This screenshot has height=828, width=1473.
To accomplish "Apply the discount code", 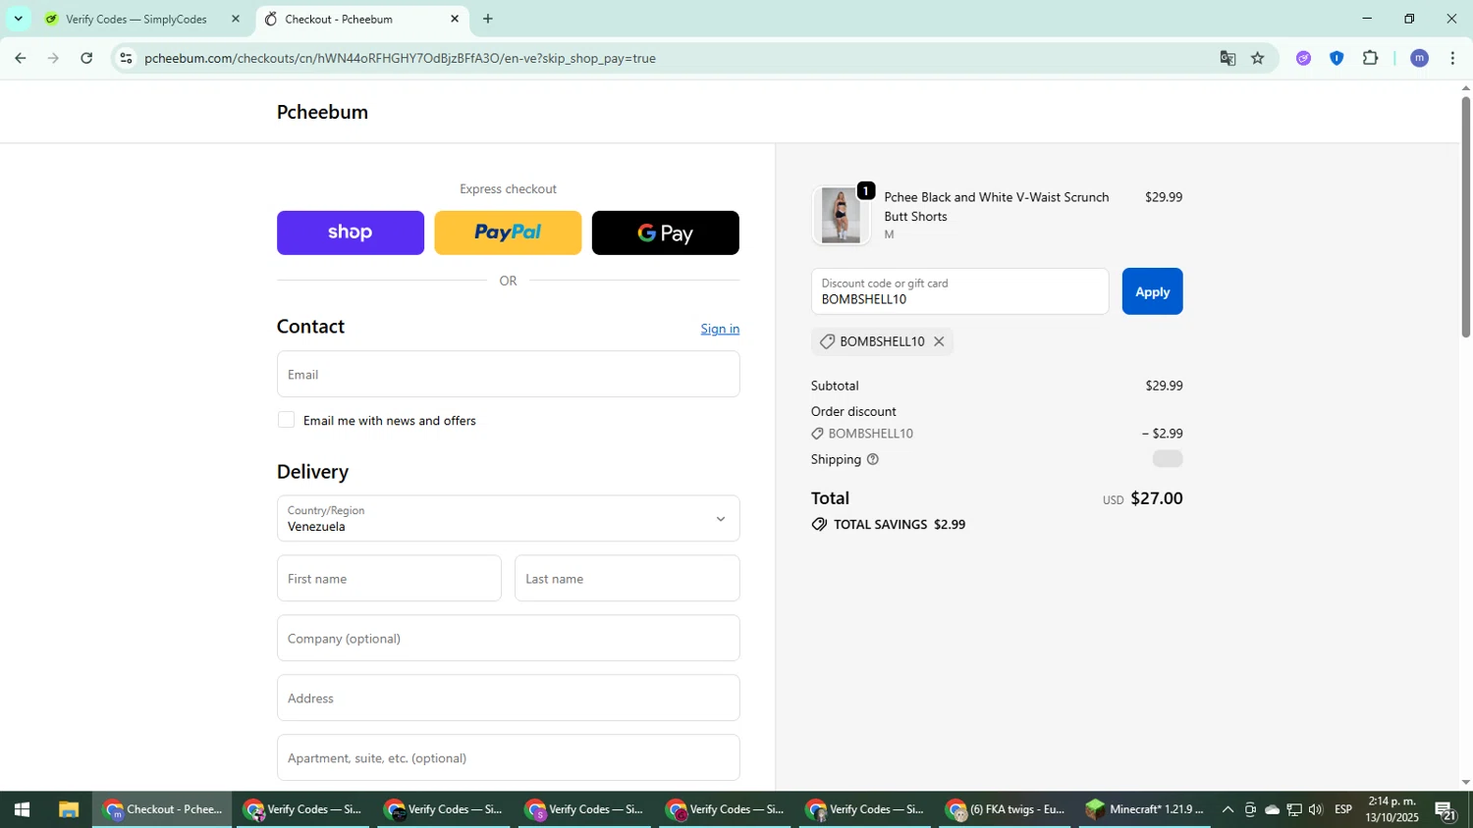I will [x=1152, y=291].
